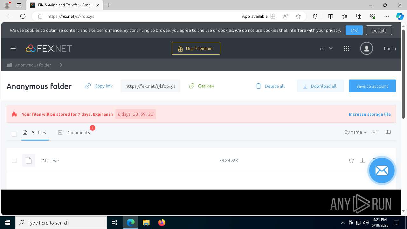Viewport: 407px width, 229px height.
Task: Click the expiry countdown 6 days 23:59:23
Action: pos(135,114)
